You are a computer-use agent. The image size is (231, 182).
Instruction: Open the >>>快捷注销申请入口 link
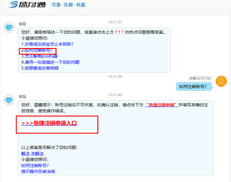[49, 123]
